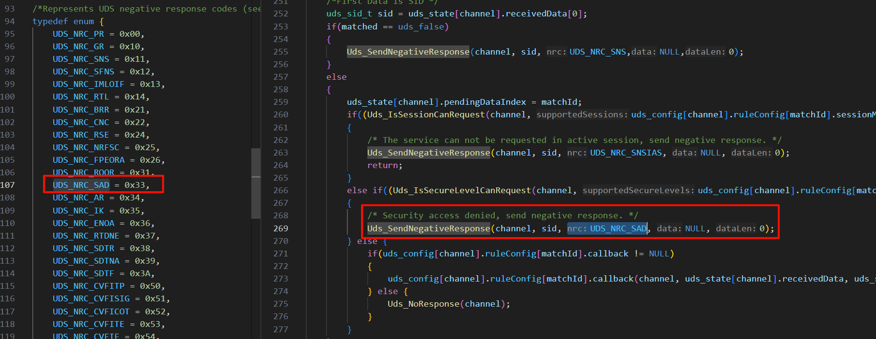Click Uds_SendNegativeResponse call on line 255
This screenshot has width=876, height=339.
[408, 52]
